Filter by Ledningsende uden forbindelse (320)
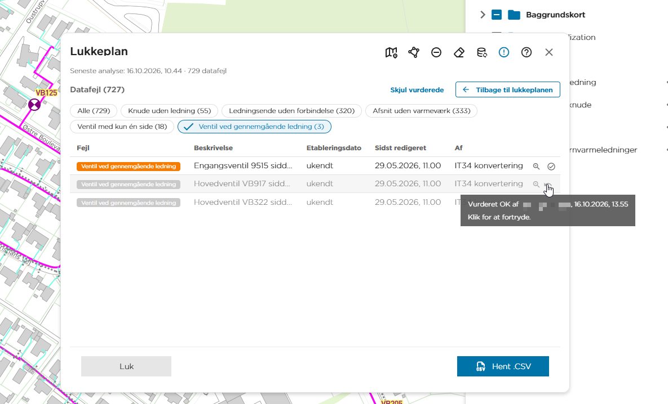The width and height of the screenshot is (668, 404). (x=292, y=111)
